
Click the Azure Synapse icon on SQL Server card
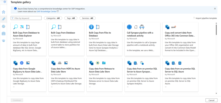tap(142, 63)
